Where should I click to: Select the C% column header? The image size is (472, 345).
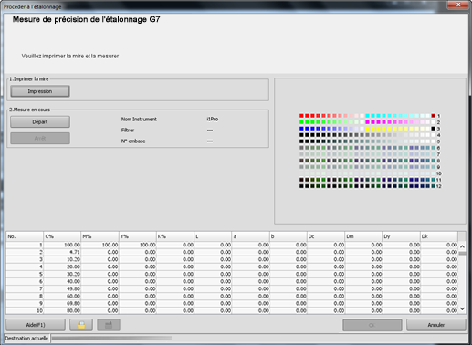[62, 236]
